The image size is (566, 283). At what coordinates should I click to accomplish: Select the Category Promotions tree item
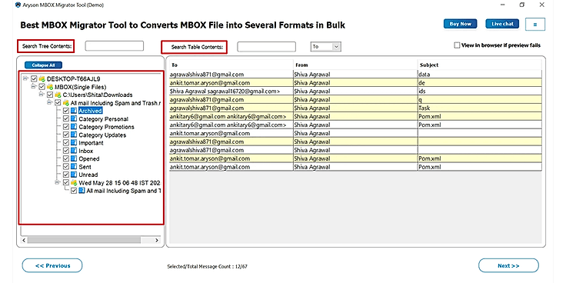click(106, 127)
